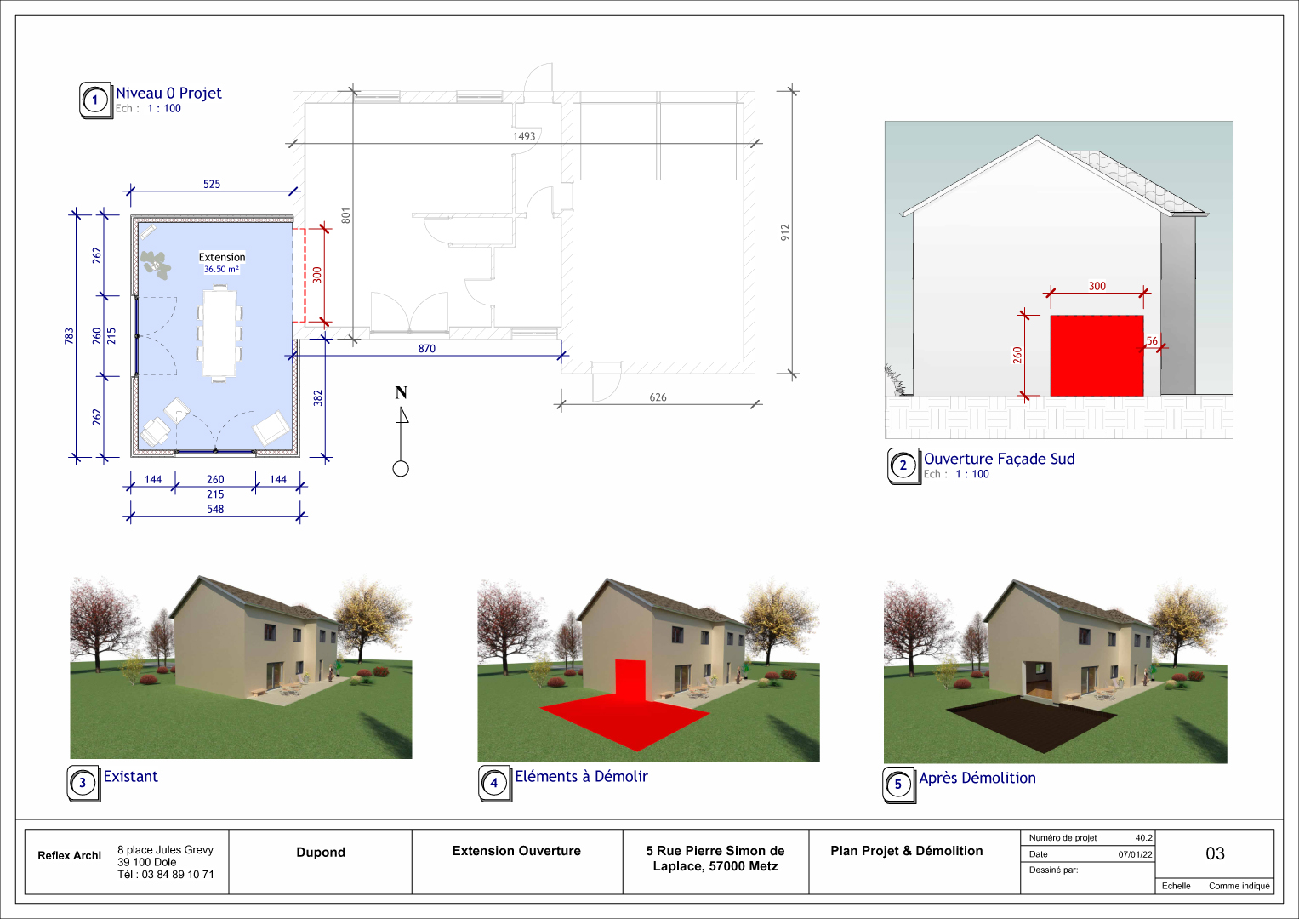This screenshot has width=1299, height=919.
Task: Click the Ouverture Façade Sud view title
Action: point(999,459)
